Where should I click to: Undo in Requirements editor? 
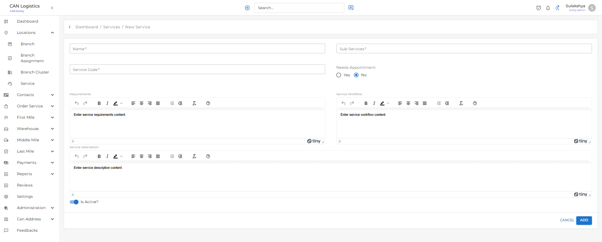click(x=77, y=103)
